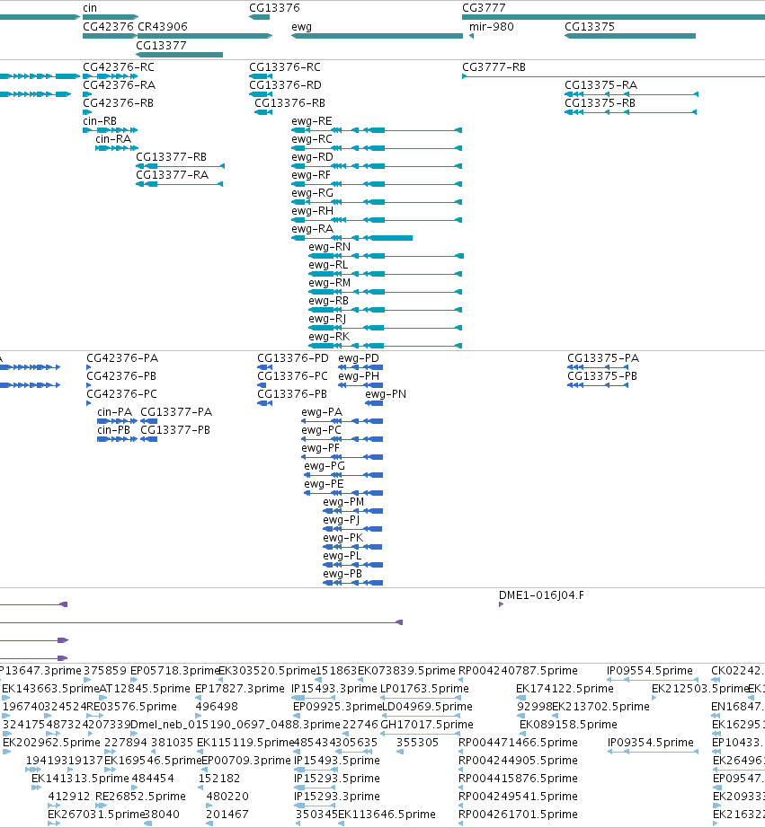Select EST IP09554.5prime
The height and width of the screenshot is (828, 765).
coord(650,671)
